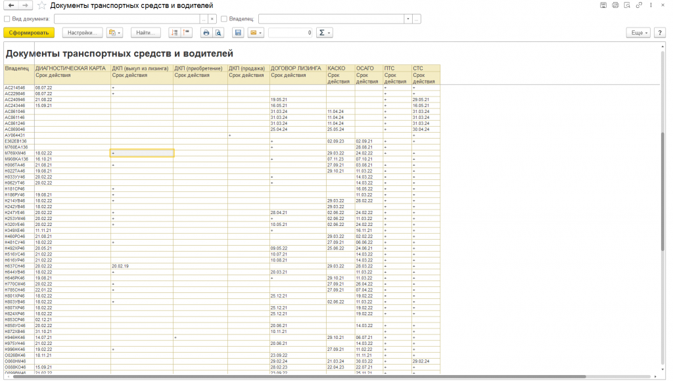The height and width of the screenshot is (381, 673).
Task: Expand the Владелец field dropdown arrow
Action: pos(408,19)
